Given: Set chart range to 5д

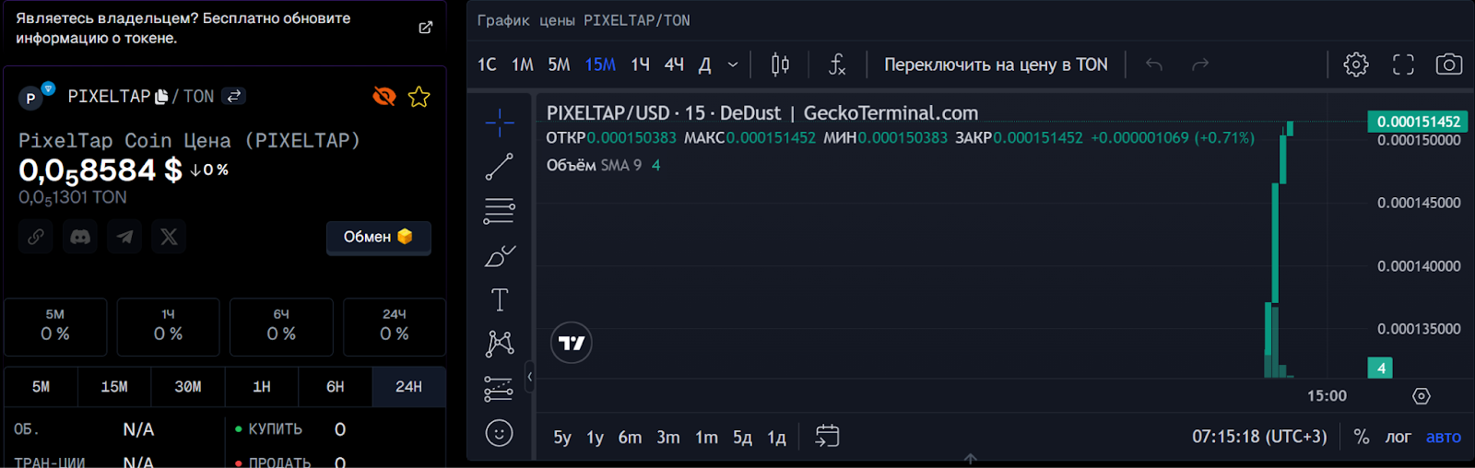Looking at the screenshot, I should [743, 438].
